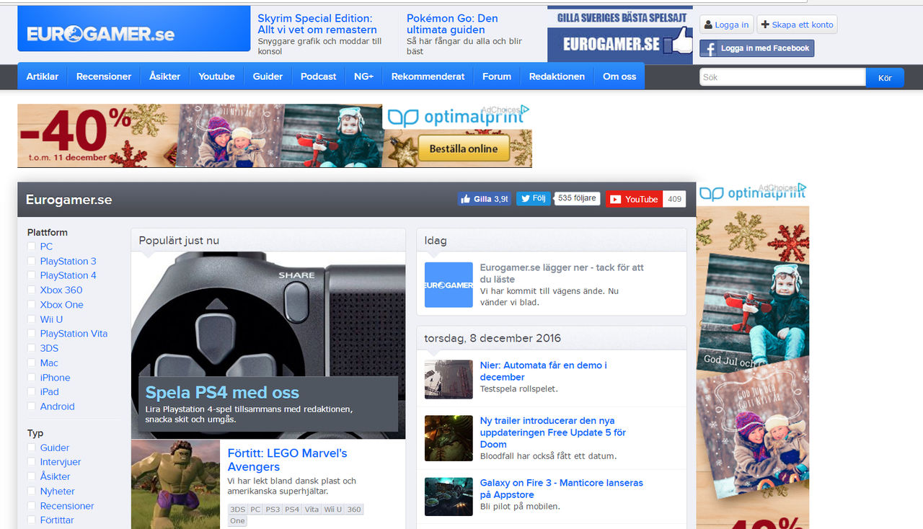Click the Doom trailer thumbnail image
Image resolution: width=923 pixels, height=529 pixels.
point(448,438)
